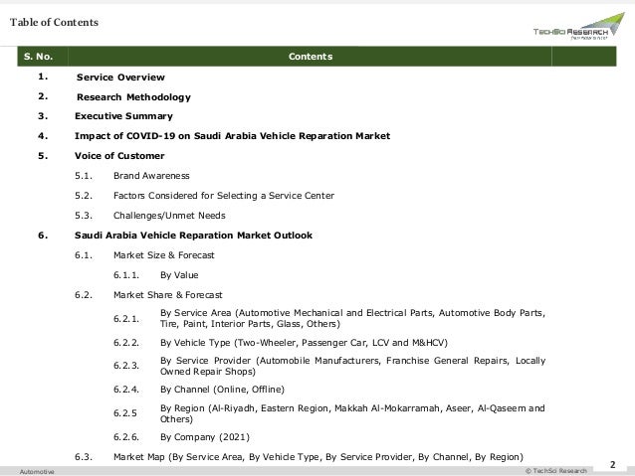Image resolution: width=635 pixels, height=476 pixels.
Task: Click Challenges/Unmet Needs entry
Action: click(169, 216)
